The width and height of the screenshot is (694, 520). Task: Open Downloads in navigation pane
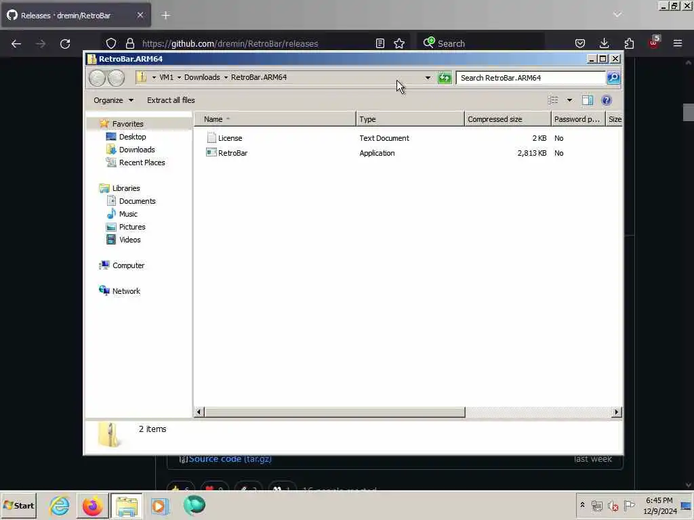coord(137,150)
